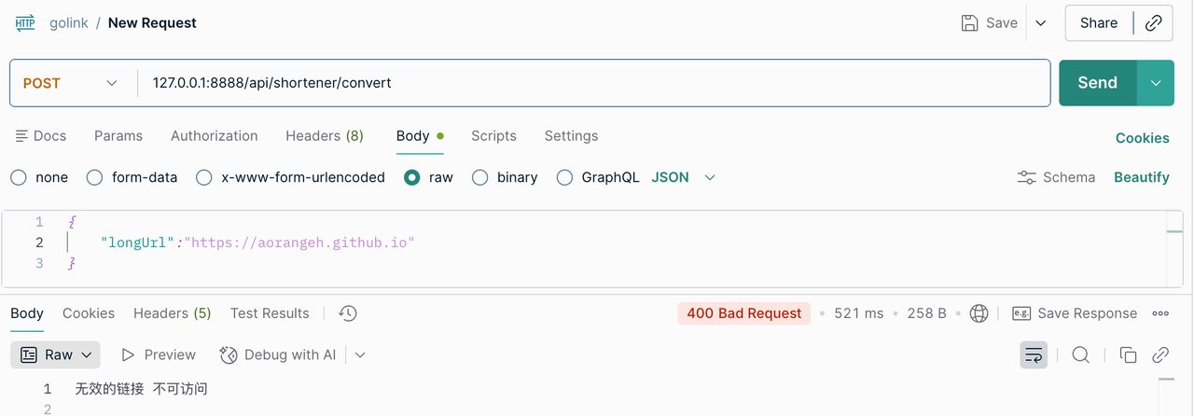Click the Beautify link
The width and height of the screenshot is (1194, 416).
tap(1142, 177)
